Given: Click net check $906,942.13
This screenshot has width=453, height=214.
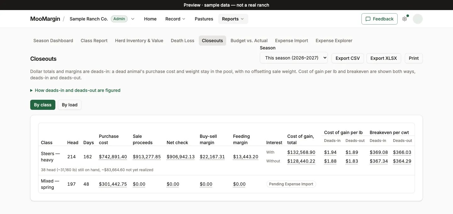Looking at the screenshot, I should point(181,157).
